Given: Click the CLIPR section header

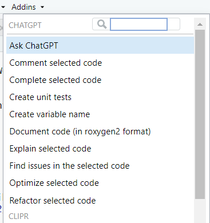Looking at the screenshot, I should [x=19, y=216].
